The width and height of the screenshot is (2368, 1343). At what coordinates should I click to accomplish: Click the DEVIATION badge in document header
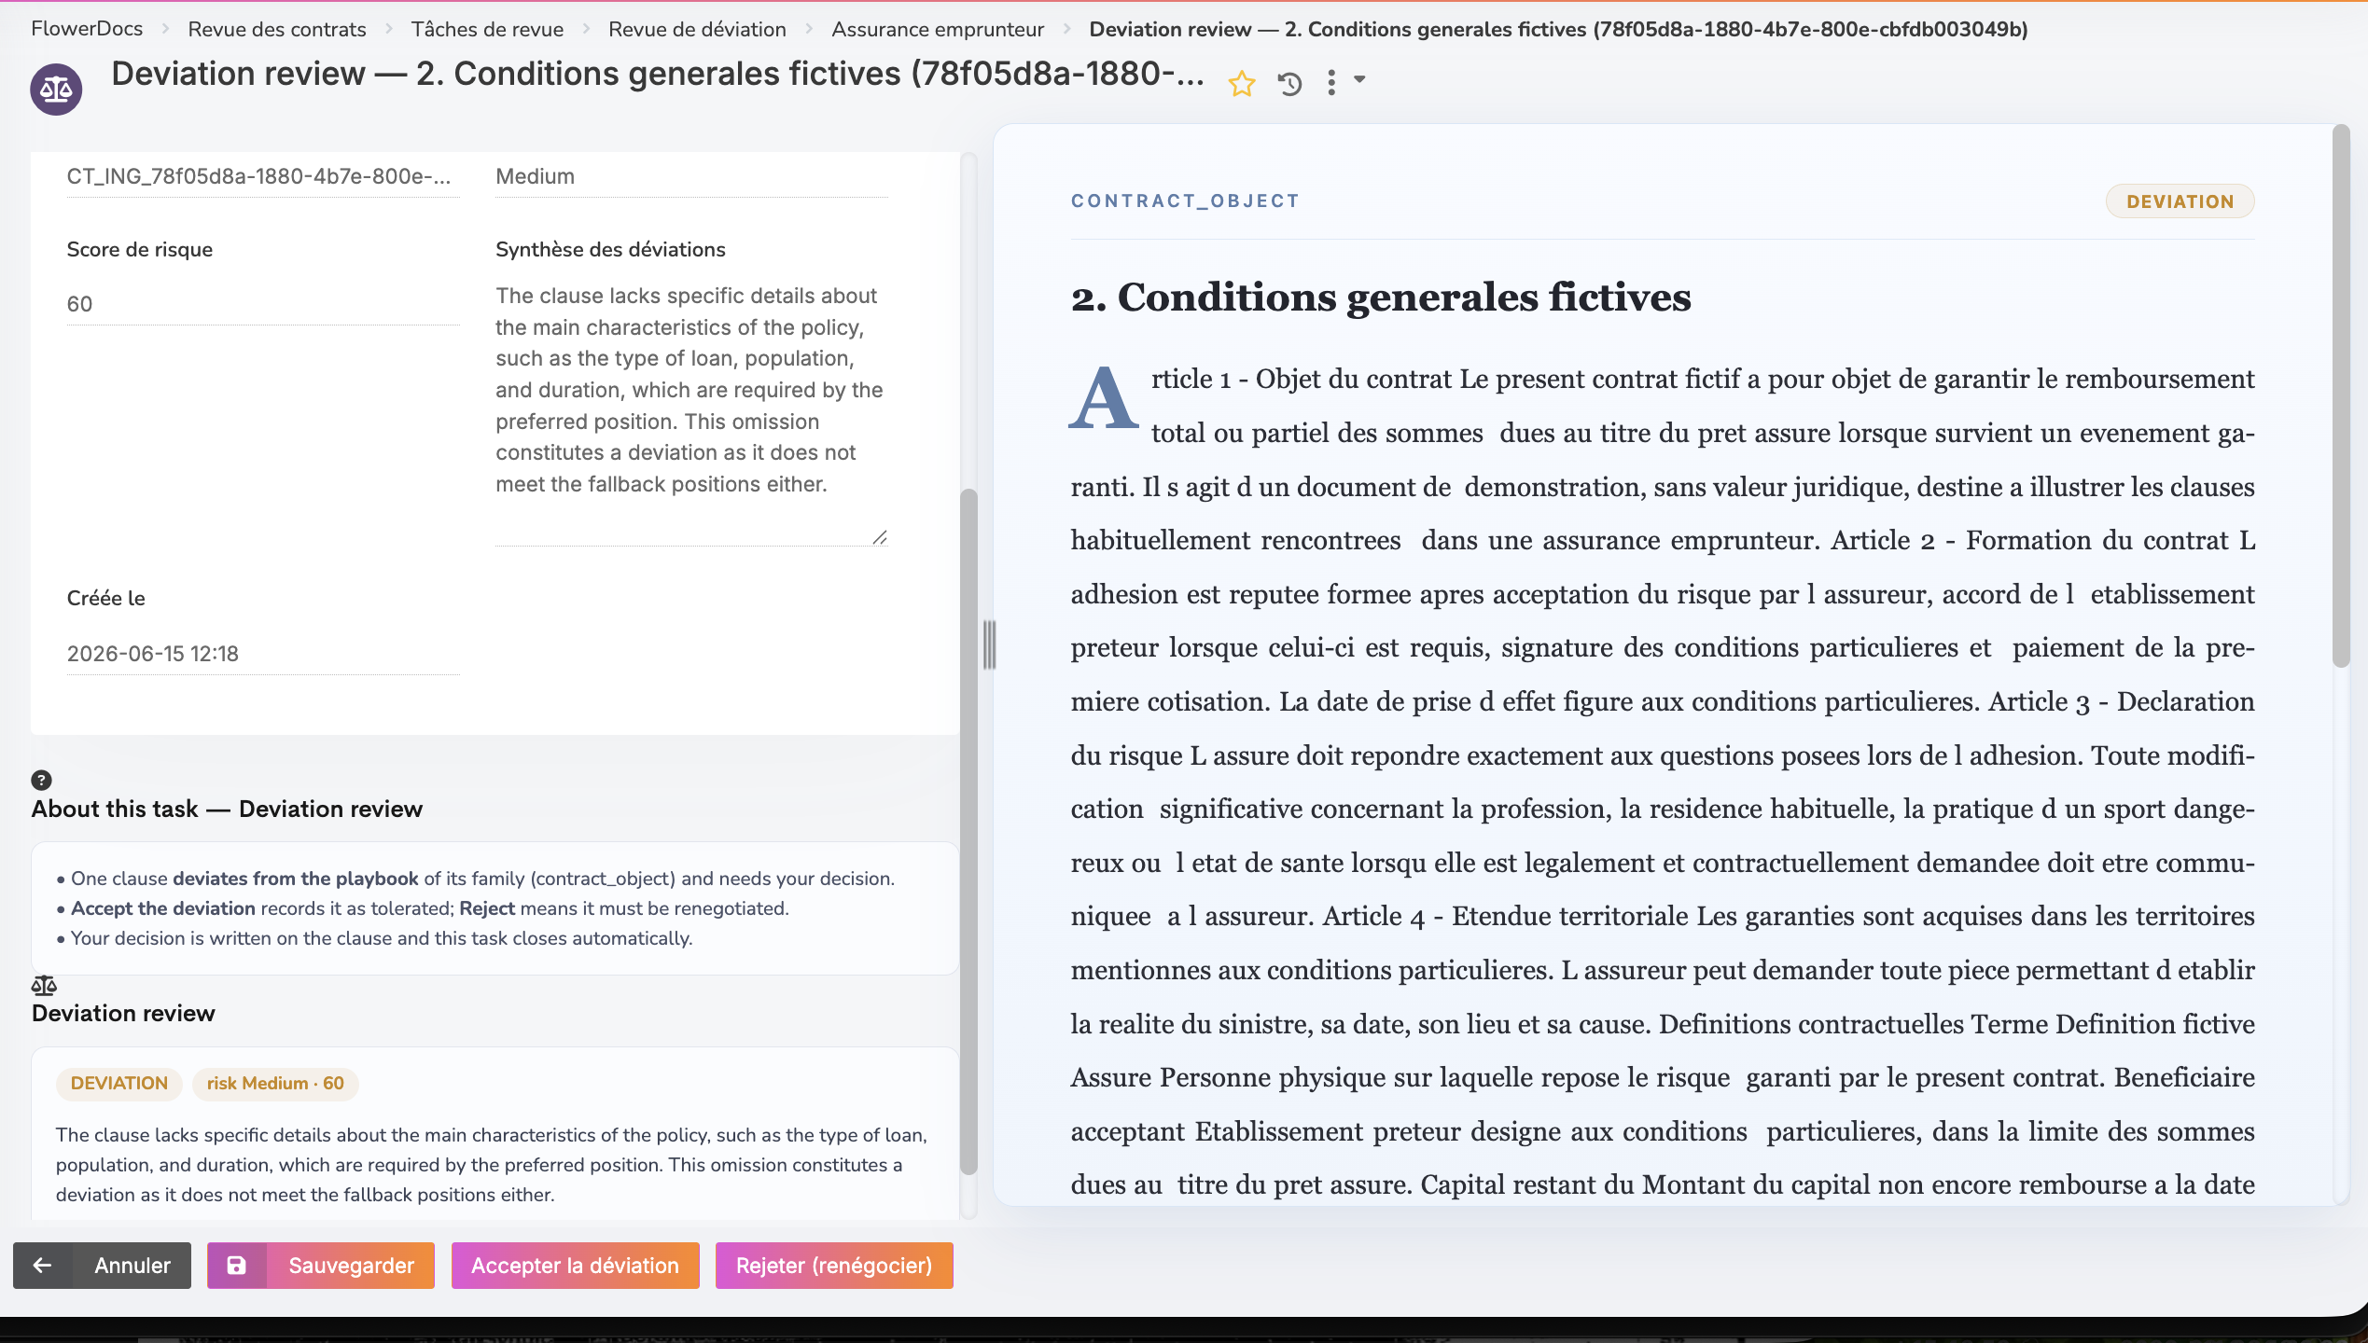tap(2180, 201)
